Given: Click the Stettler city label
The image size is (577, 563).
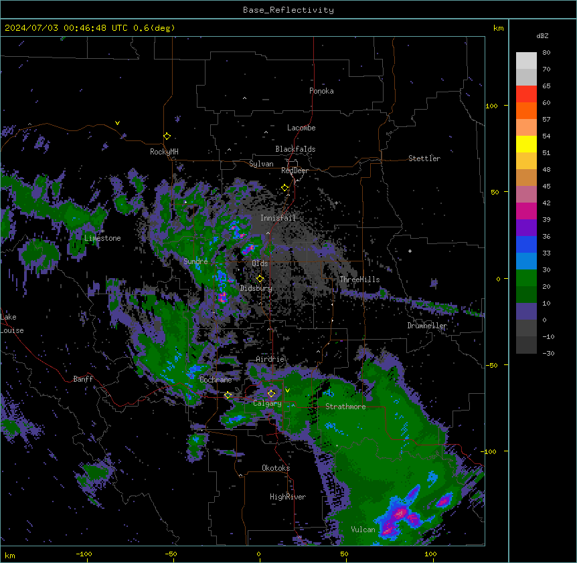Looking at the screenshot, I should click(424, 158).
